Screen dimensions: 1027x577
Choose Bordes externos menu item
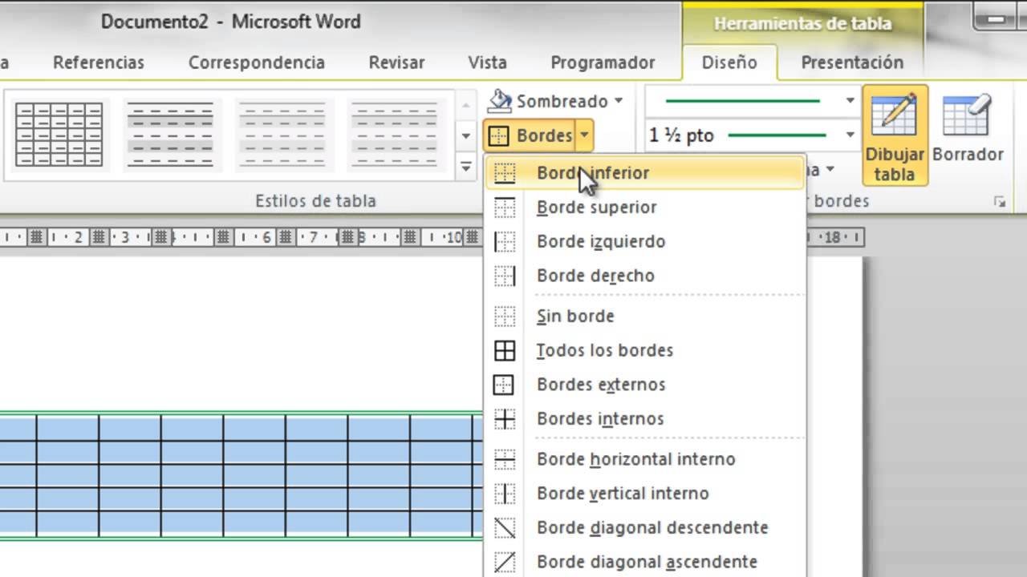click(645, 385)
